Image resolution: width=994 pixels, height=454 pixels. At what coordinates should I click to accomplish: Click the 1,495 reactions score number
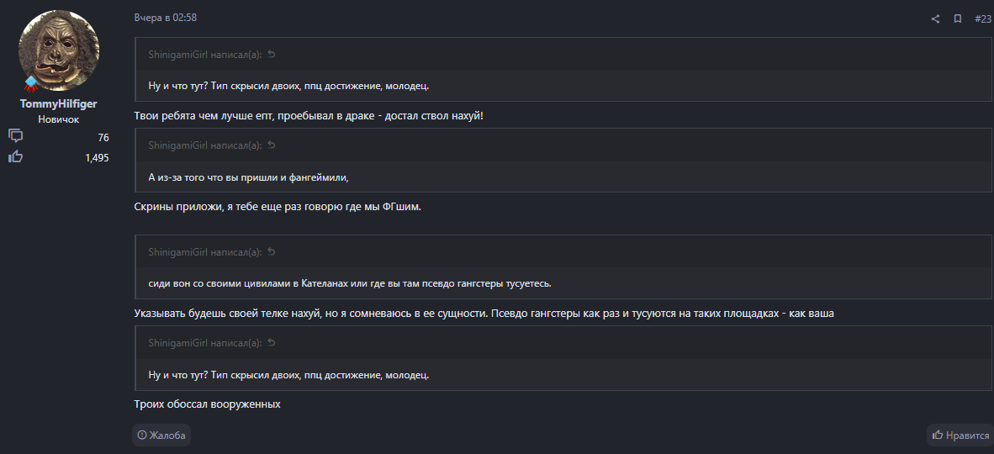pyautogui.click(x=97, y=157)
